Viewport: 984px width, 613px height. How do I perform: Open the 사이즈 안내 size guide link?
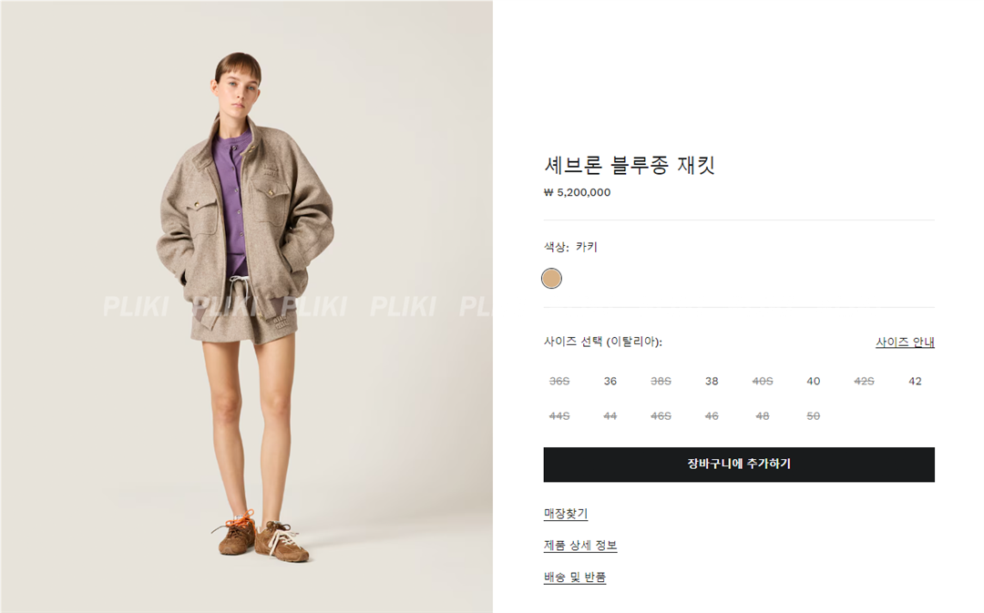905,342
